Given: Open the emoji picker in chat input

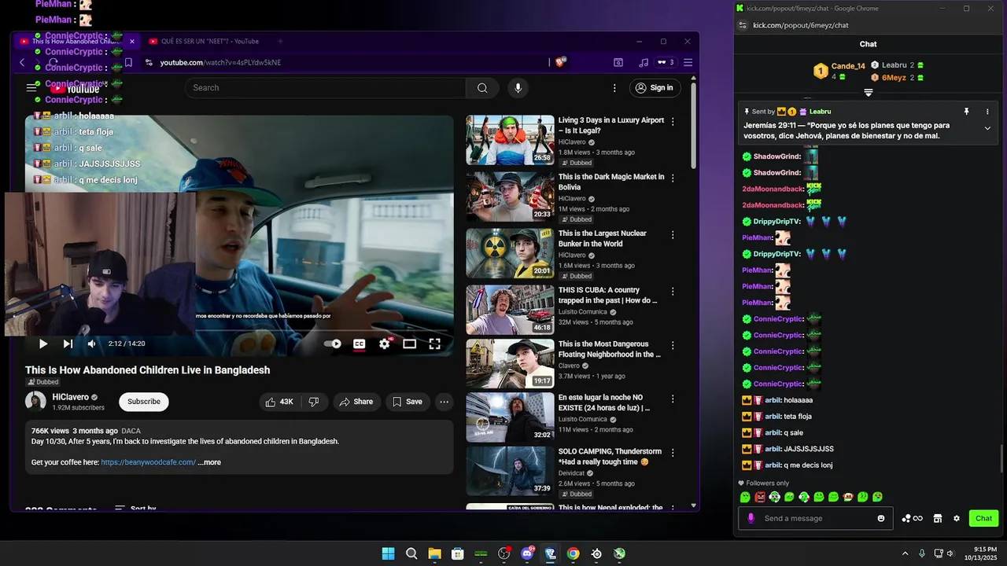Looking at the screenshot, I should (x=881, y=518).
